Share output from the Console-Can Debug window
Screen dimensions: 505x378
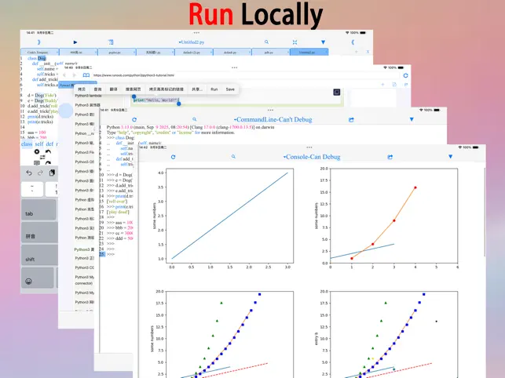(x=390, y=157)
